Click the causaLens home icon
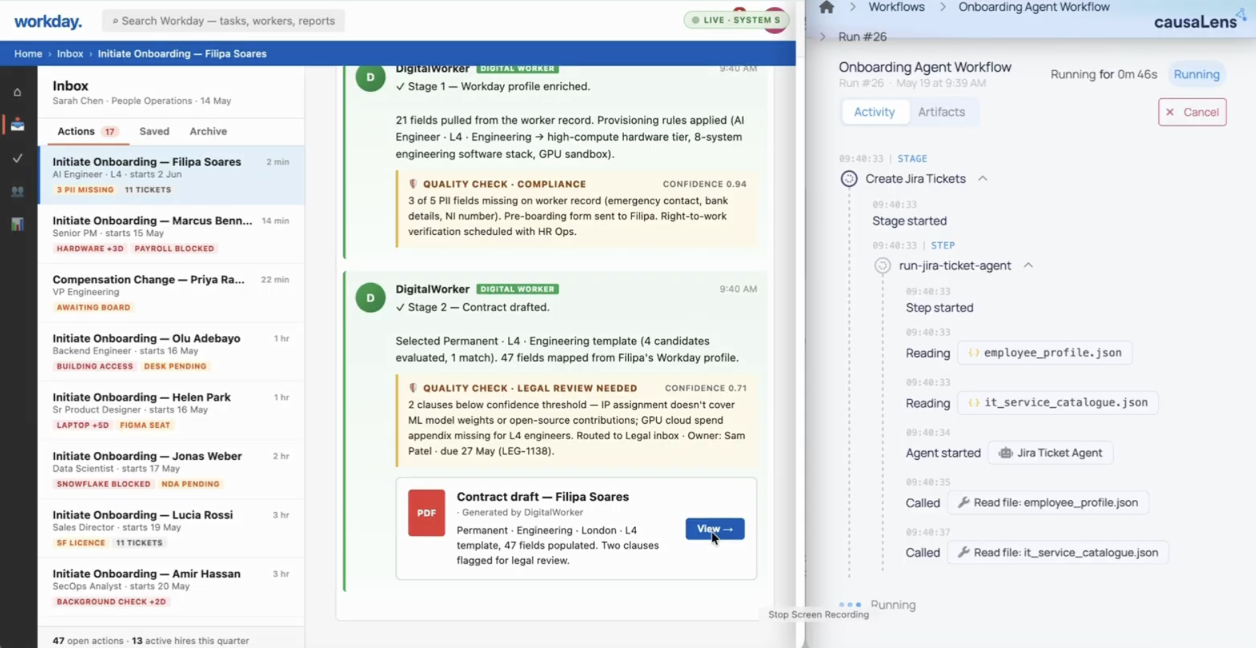 click(x=826, y=7)
